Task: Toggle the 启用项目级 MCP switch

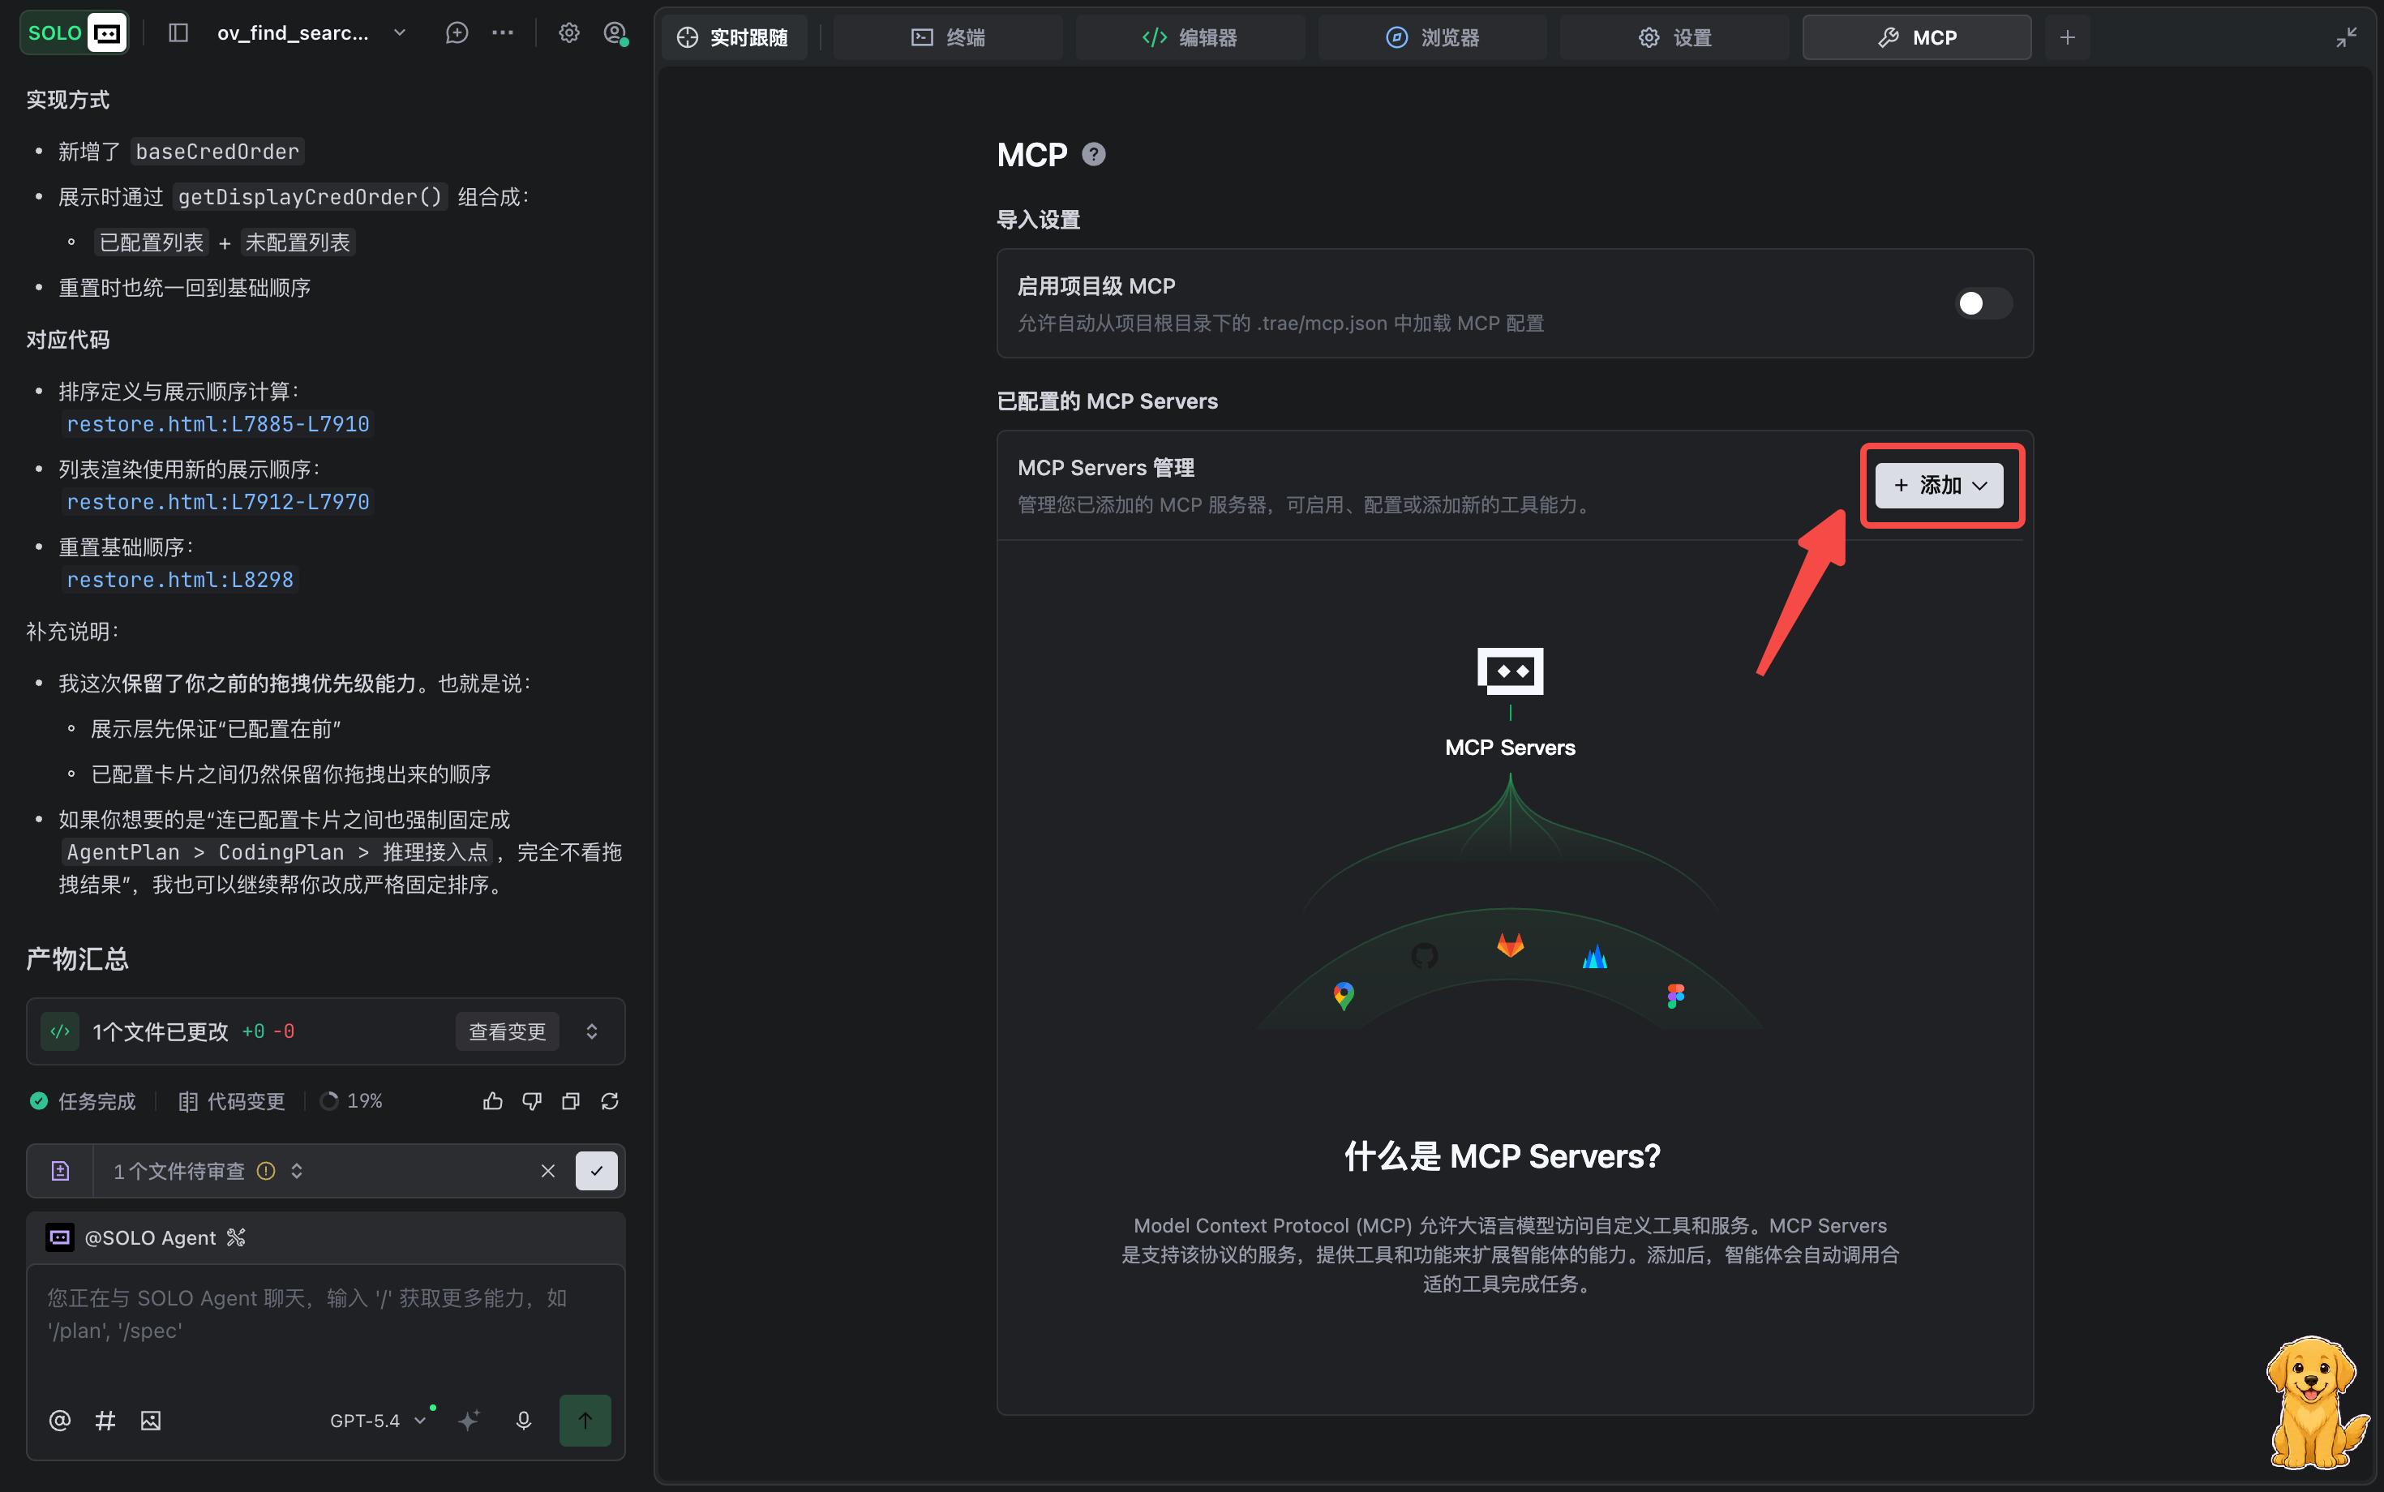Action: tap(1983, 303)
